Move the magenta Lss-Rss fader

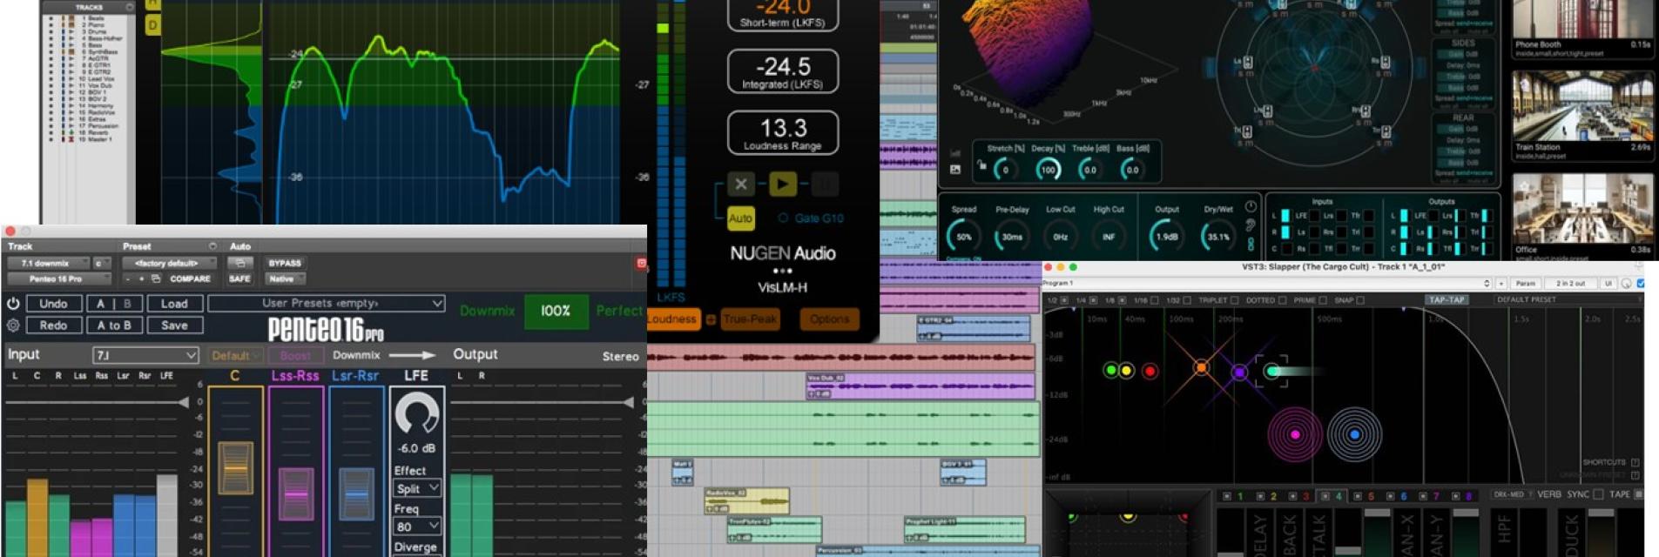pyautogui.click(x=296, y=494)
